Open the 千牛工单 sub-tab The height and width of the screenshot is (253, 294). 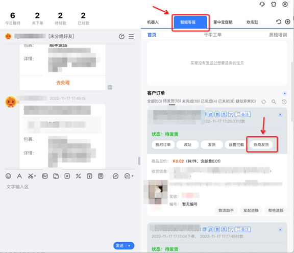[x=213, y=35]
